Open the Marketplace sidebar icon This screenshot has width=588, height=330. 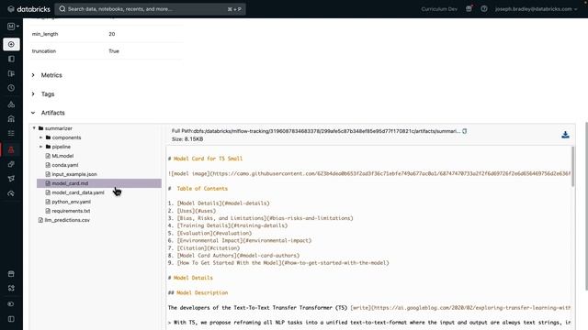[11, 274]
